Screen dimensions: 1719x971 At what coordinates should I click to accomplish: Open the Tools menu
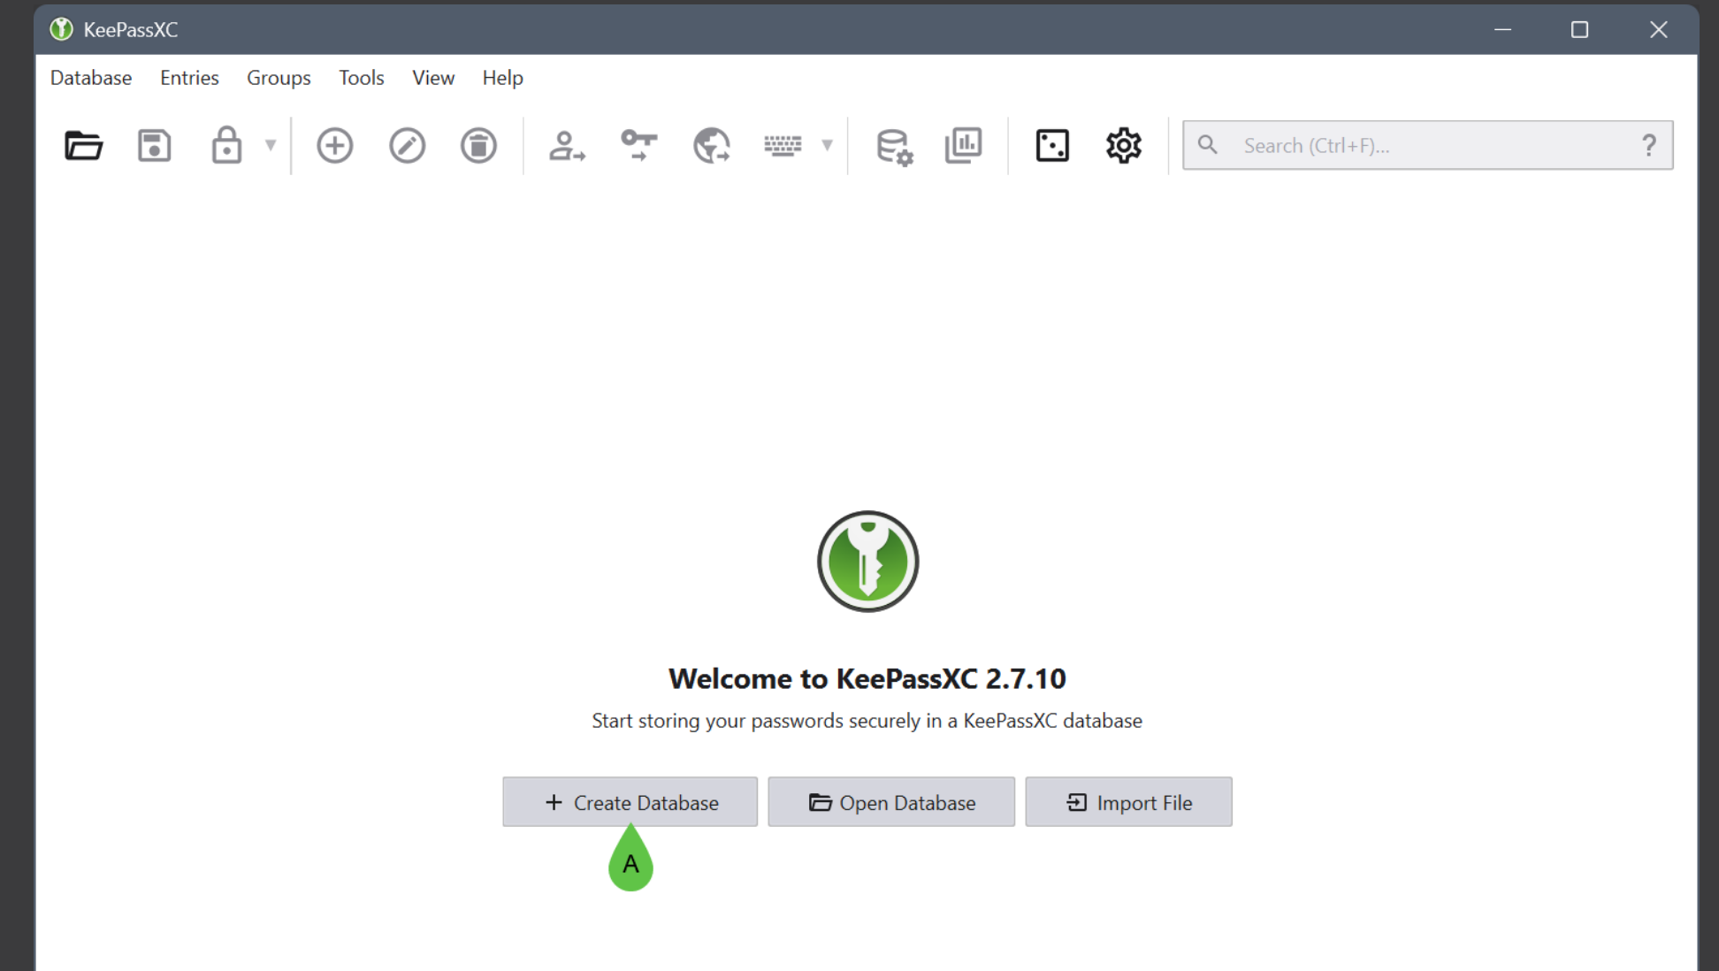click(361, 78)
